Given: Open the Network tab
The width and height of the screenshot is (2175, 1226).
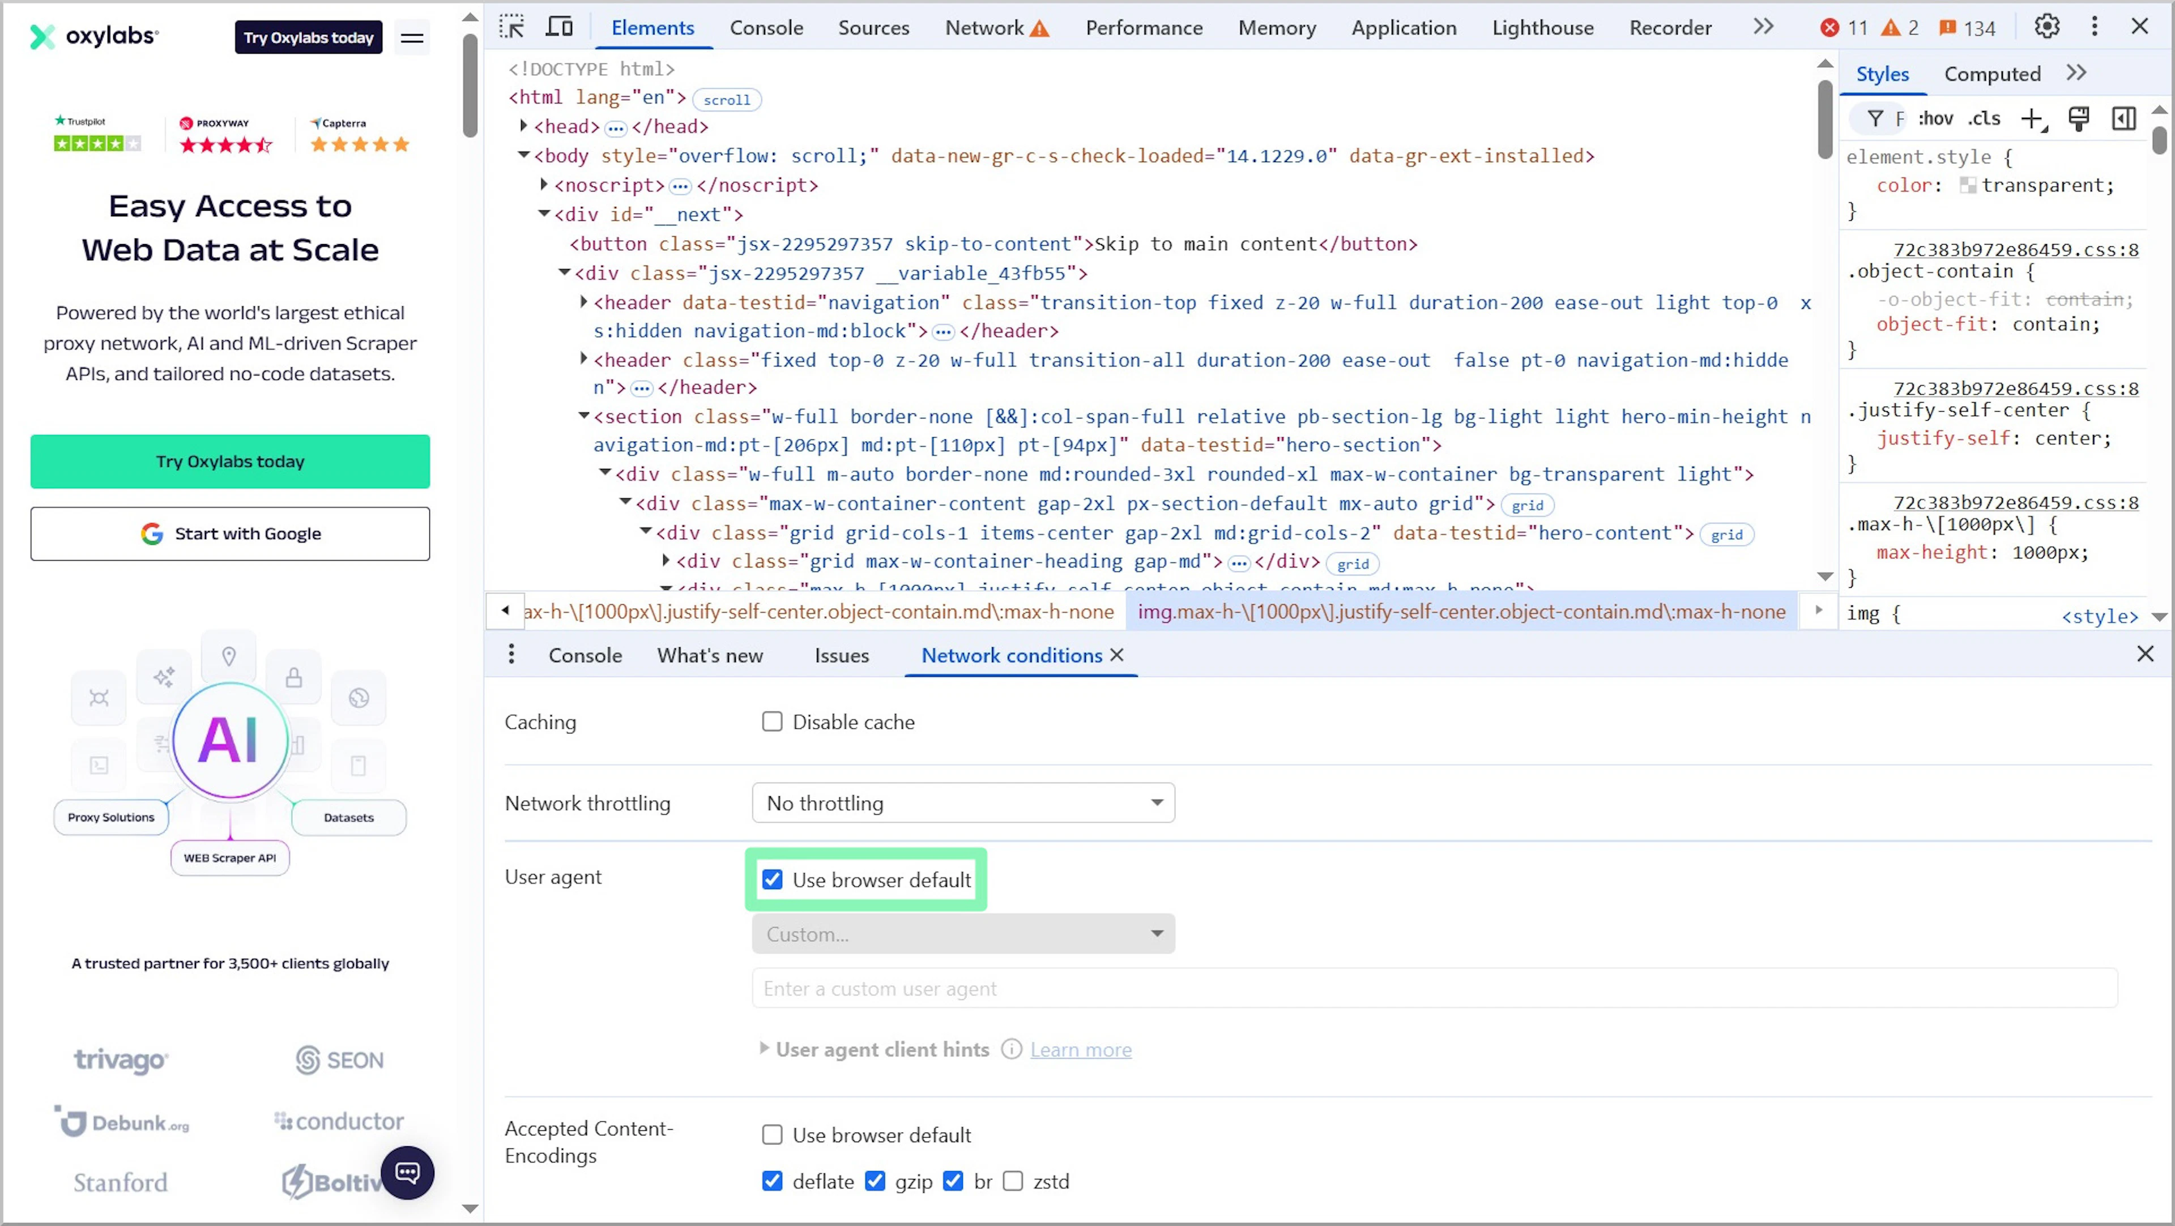Looking at the screenshot, I should pos(996,28).
